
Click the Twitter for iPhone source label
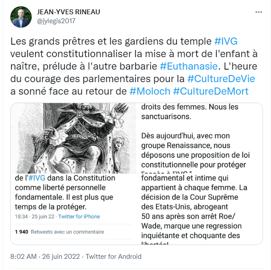(79, 216)
